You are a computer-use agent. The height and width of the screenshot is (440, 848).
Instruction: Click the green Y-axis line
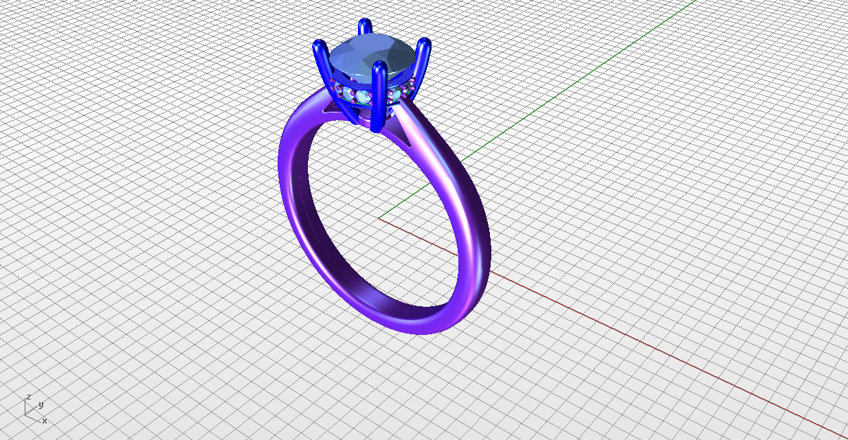550,103
